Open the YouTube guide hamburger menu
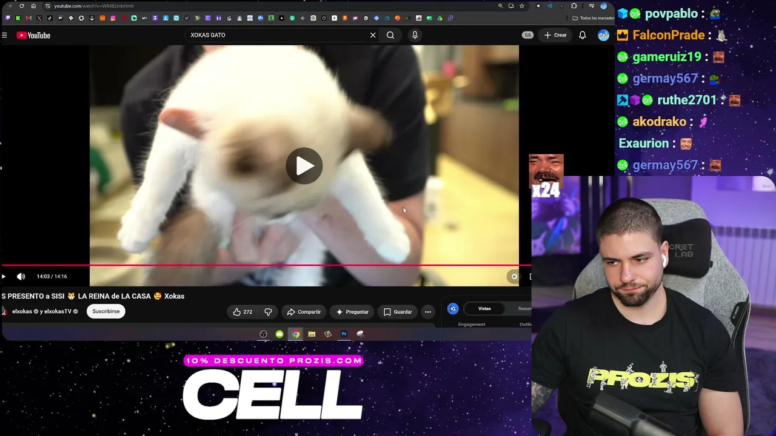The image size is (776, 436). click(4, 35)
